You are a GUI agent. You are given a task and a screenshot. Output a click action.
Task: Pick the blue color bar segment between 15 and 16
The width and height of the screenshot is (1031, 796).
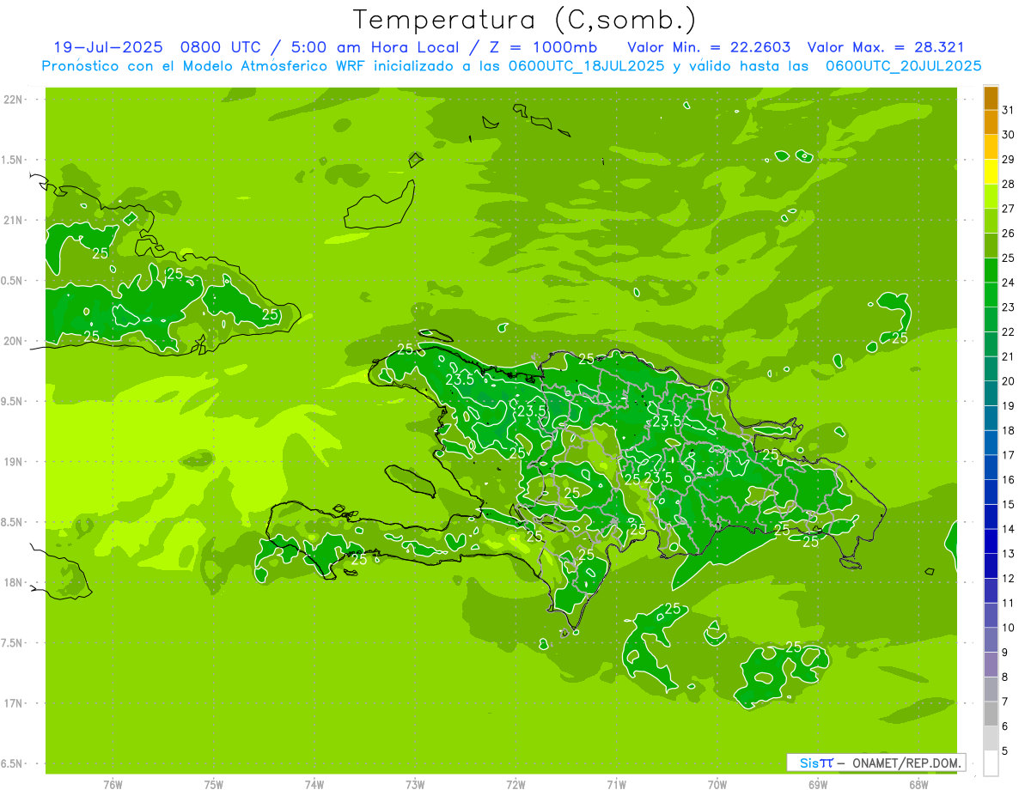click(991, 492)
